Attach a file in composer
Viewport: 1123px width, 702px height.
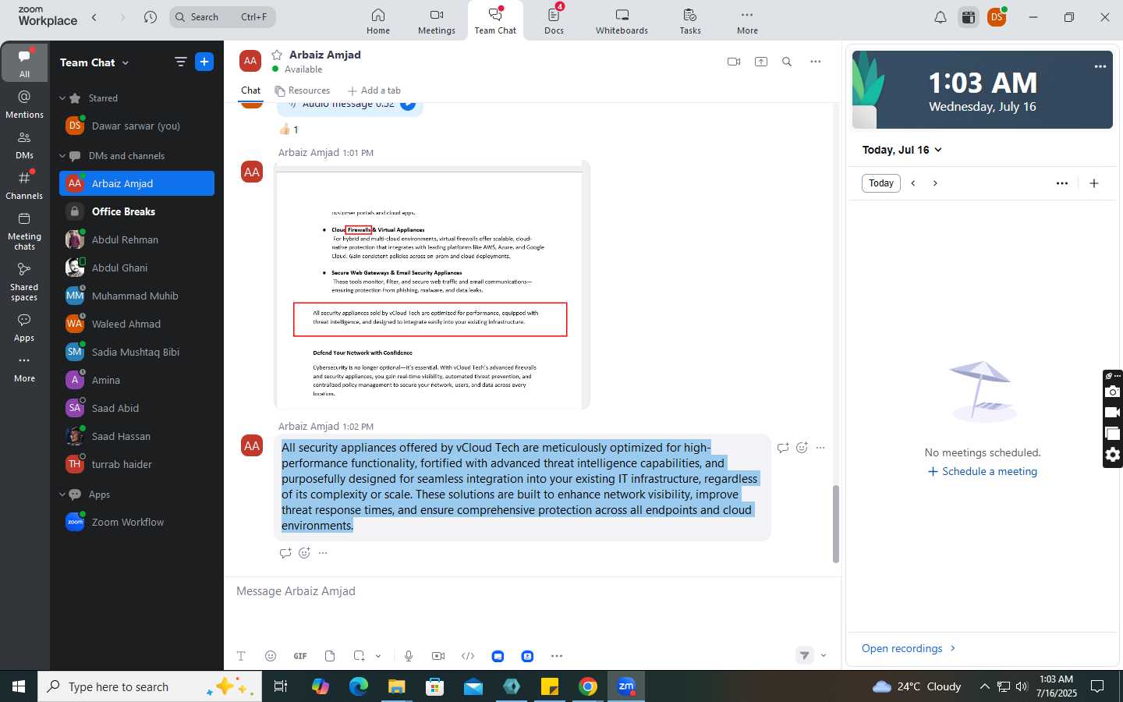pyautogui.click(x=330, y=656)
